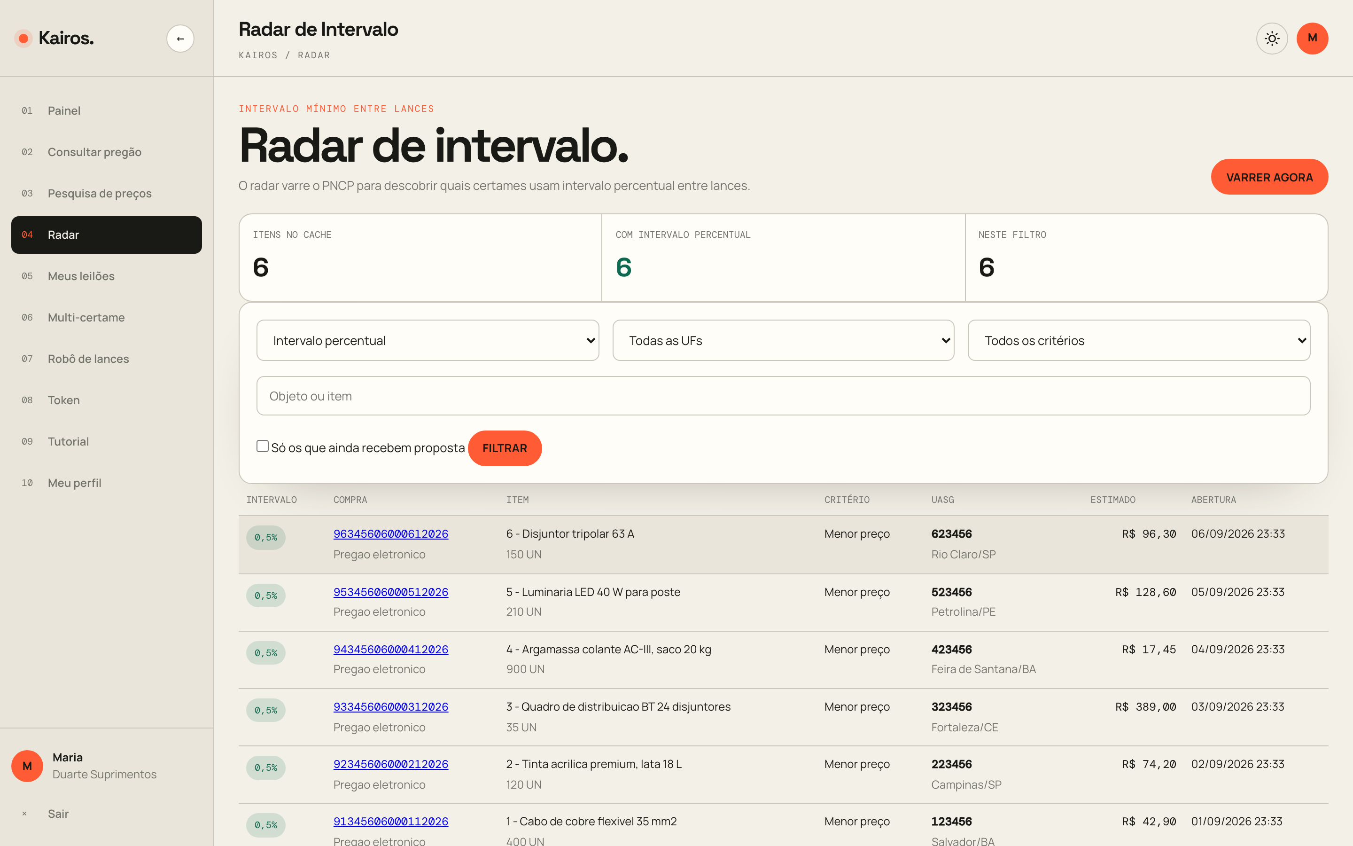The image size is (1353, 846).
Task: Select item '5 - Luminaria LED 40 W para poste'
Action: [x=593, y=592]
